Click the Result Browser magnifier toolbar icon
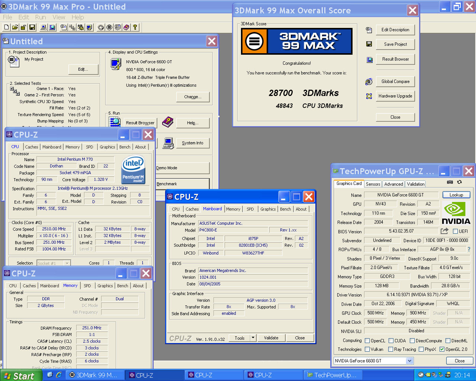The width and height of the screenshot is (476, 381). [52, 27]
